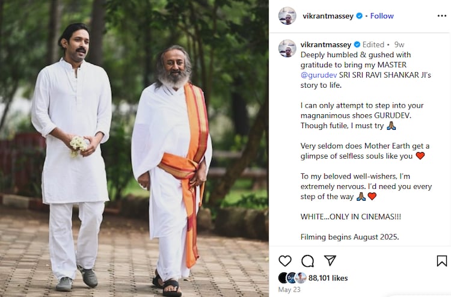Open more options three-dot menu
This screenshot has width=451, height=297.
pos(442,16)
